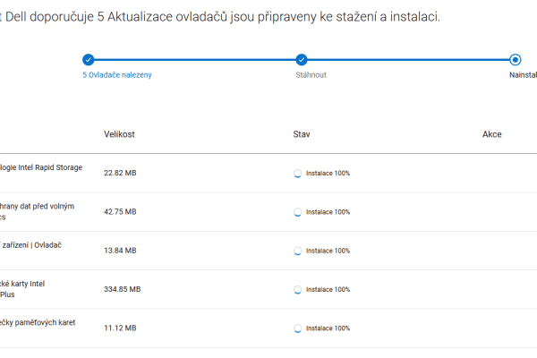Click the Akce column header

491,134
